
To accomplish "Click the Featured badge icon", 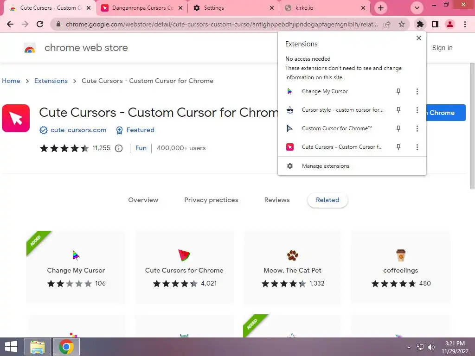I will (x=120, y=130).
